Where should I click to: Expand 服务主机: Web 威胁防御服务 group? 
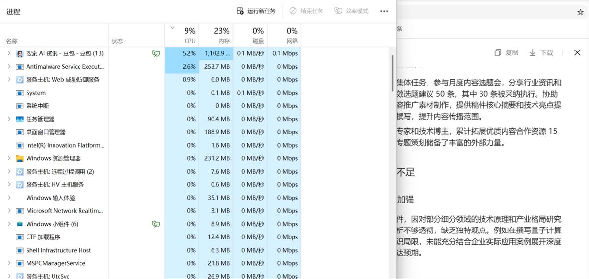click(x=9, y=79)
